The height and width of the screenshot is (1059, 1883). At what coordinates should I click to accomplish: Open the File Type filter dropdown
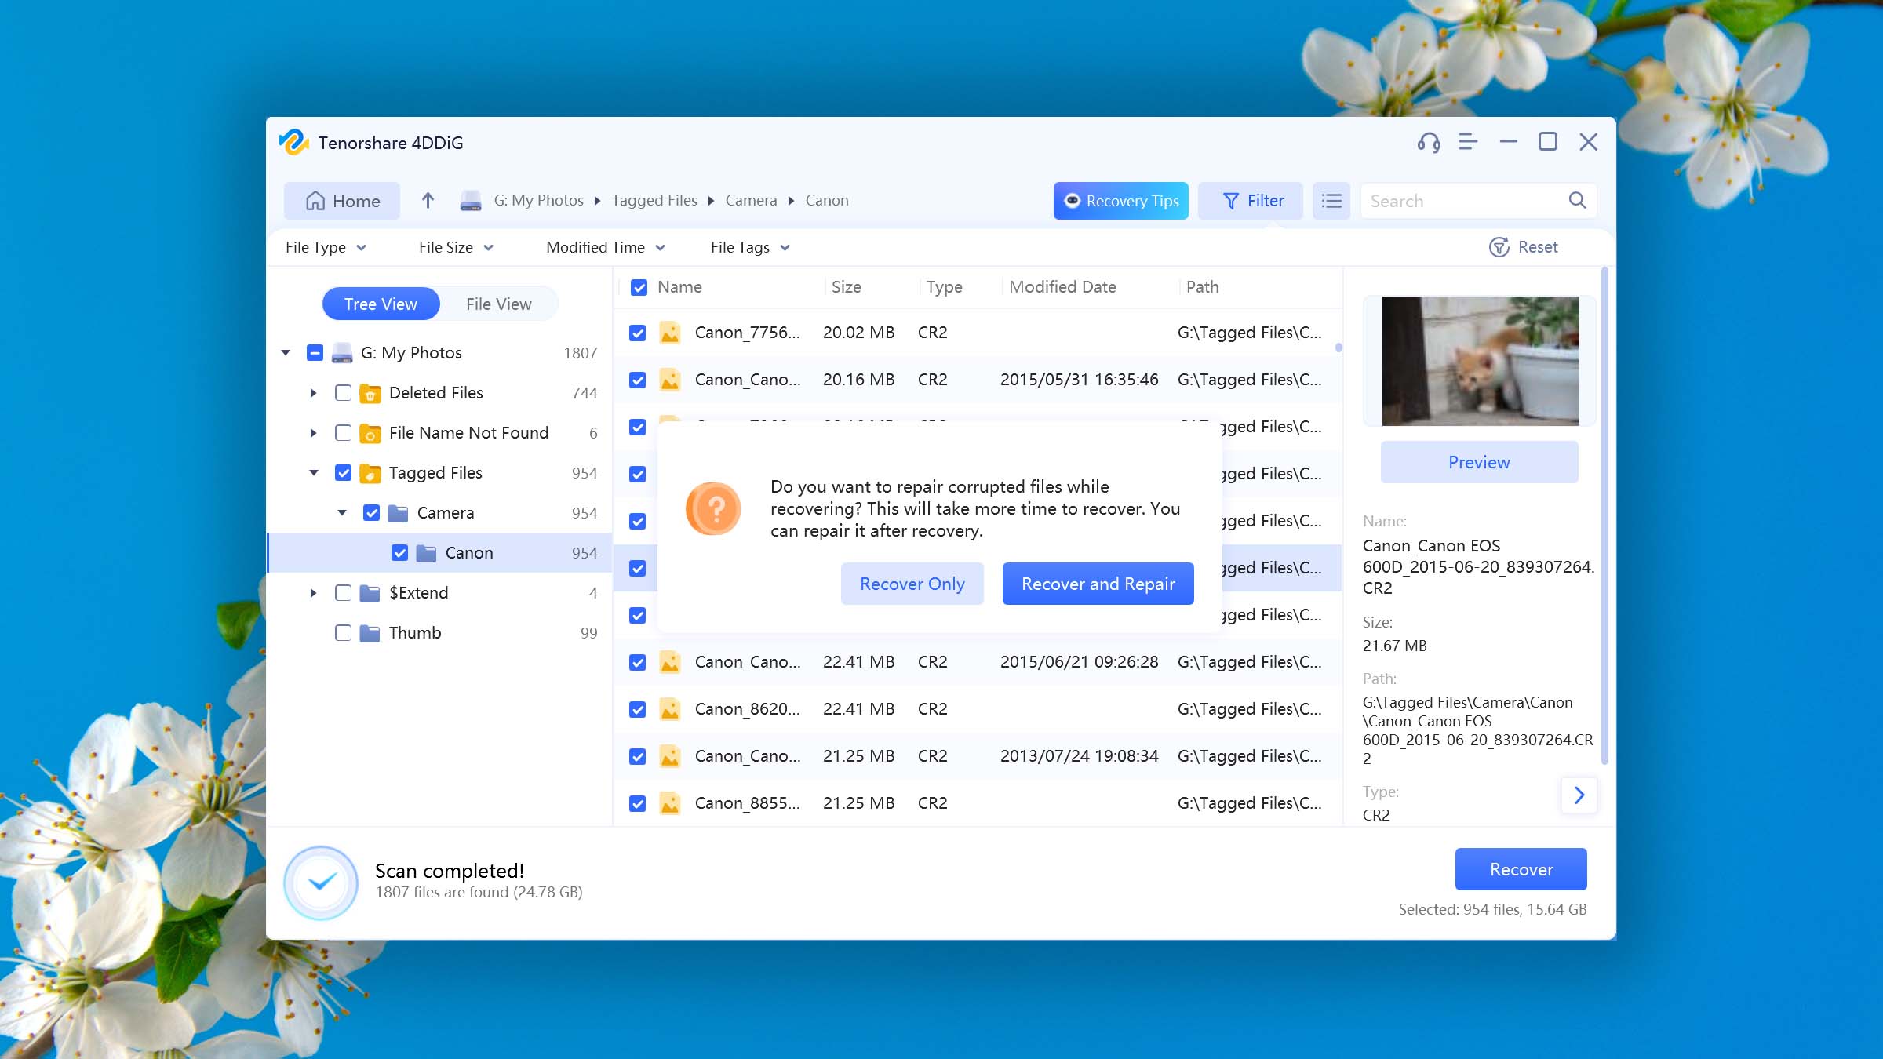326,247
